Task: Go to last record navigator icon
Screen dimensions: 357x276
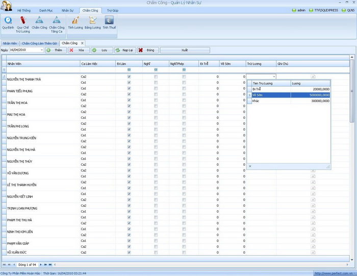Action: (50, 265)
